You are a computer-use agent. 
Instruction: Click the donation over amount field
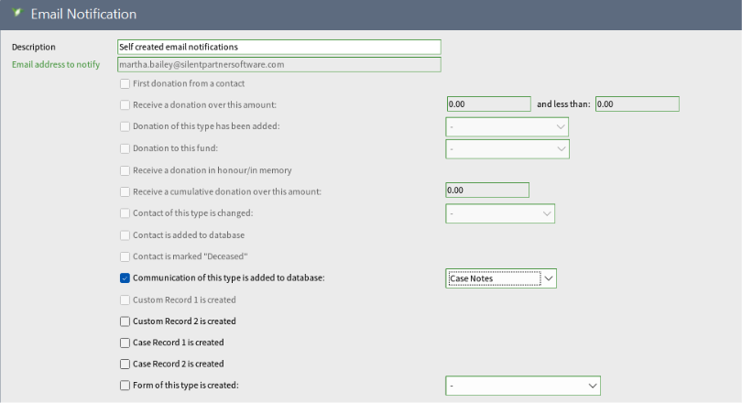[x=489, y=104]
